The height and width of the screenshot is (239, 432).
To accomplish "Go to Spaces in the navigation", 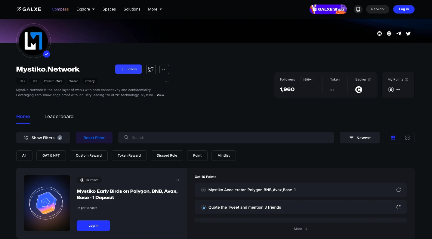I will click(109, 9).
